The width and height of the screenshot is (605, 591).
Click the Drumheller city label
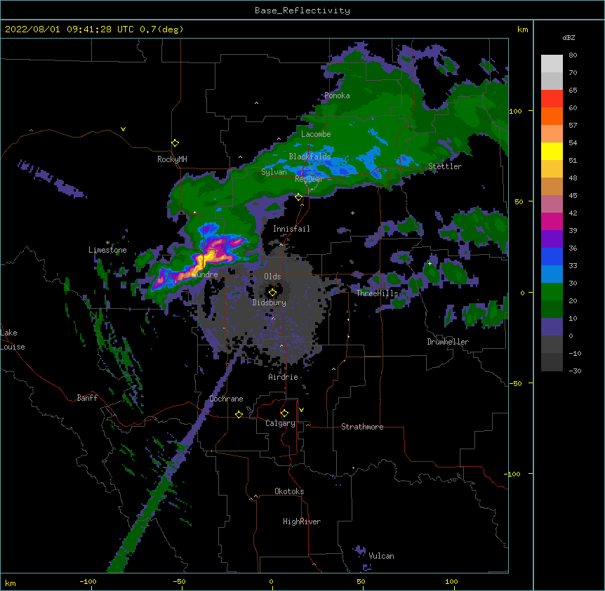coord(448,342)
